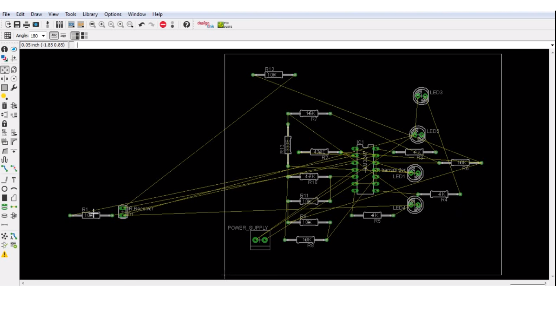The height and width of the screenshot is (314, 558).
Task: Select the Route tool
Action: tap(4, 168)
